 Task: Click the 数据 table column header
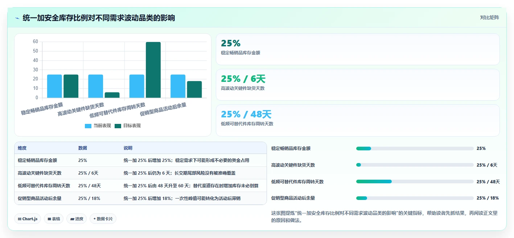(83, 148)
